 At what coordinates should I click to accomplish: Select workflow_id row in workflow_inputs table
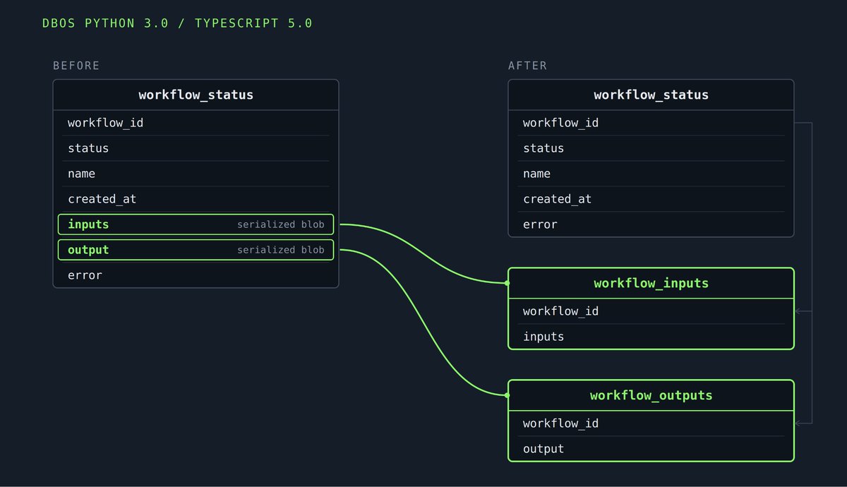tap(651, 311)
